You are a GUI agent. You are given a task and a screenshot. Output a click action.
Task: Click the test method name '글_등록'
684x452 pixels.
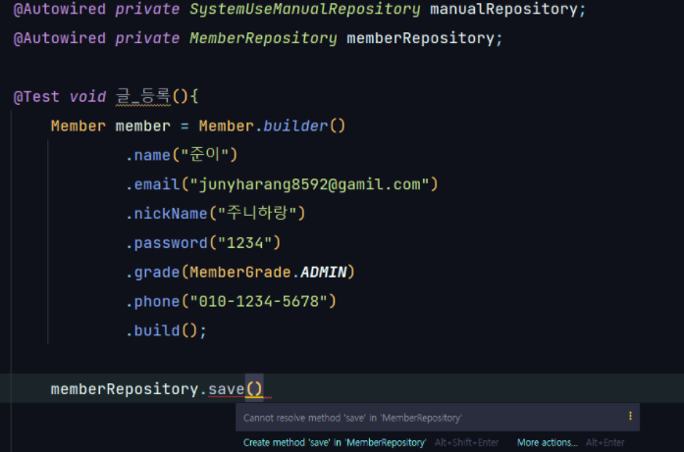coord(143,96)
